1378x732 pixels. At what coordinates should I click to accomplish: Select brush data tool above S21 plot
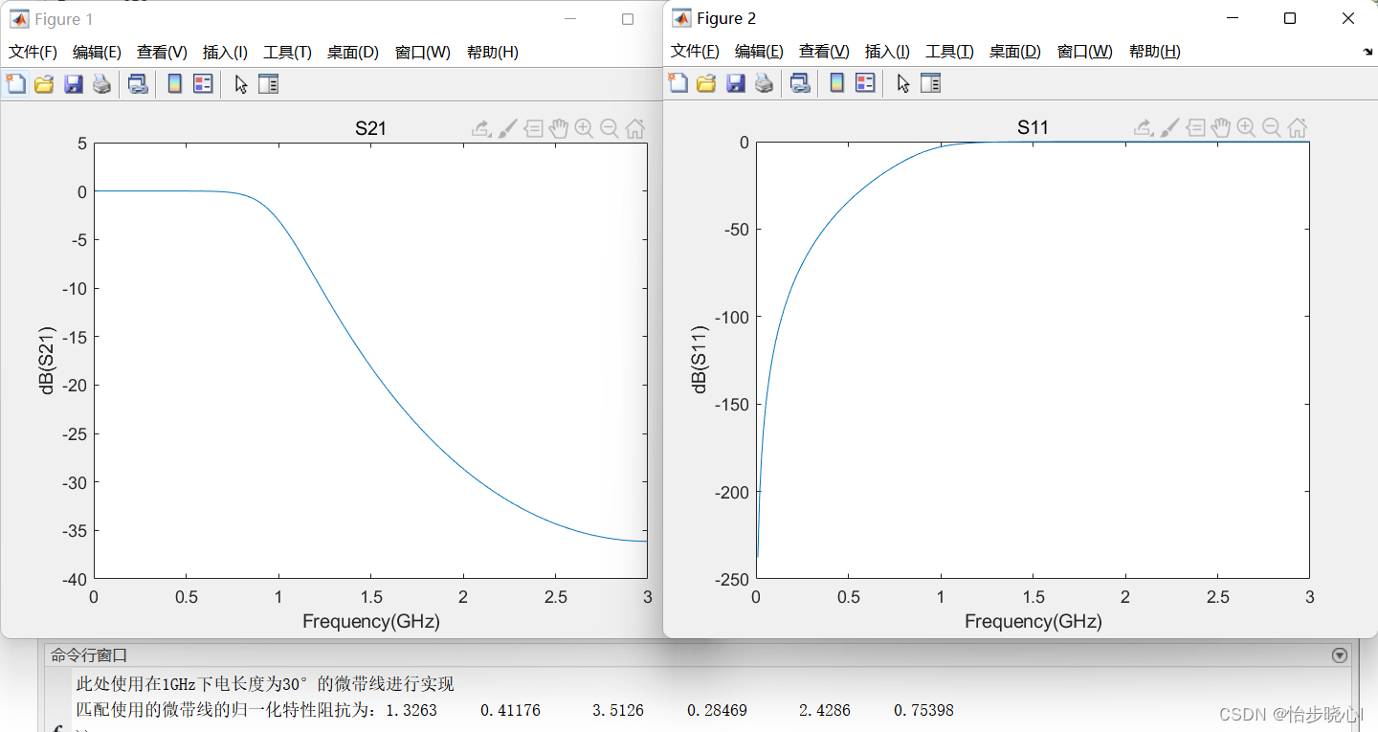coord(507,128)
